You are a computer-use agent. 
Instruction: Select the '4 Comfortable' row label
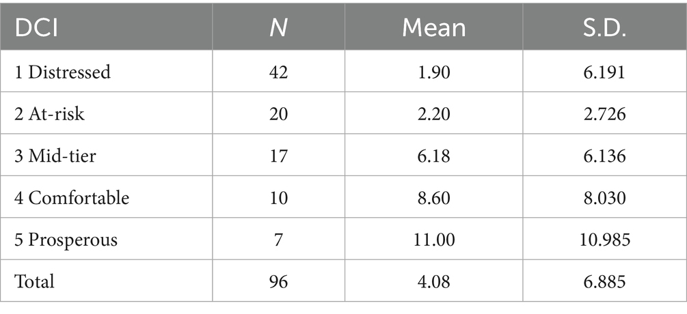[x=70, y=198]
